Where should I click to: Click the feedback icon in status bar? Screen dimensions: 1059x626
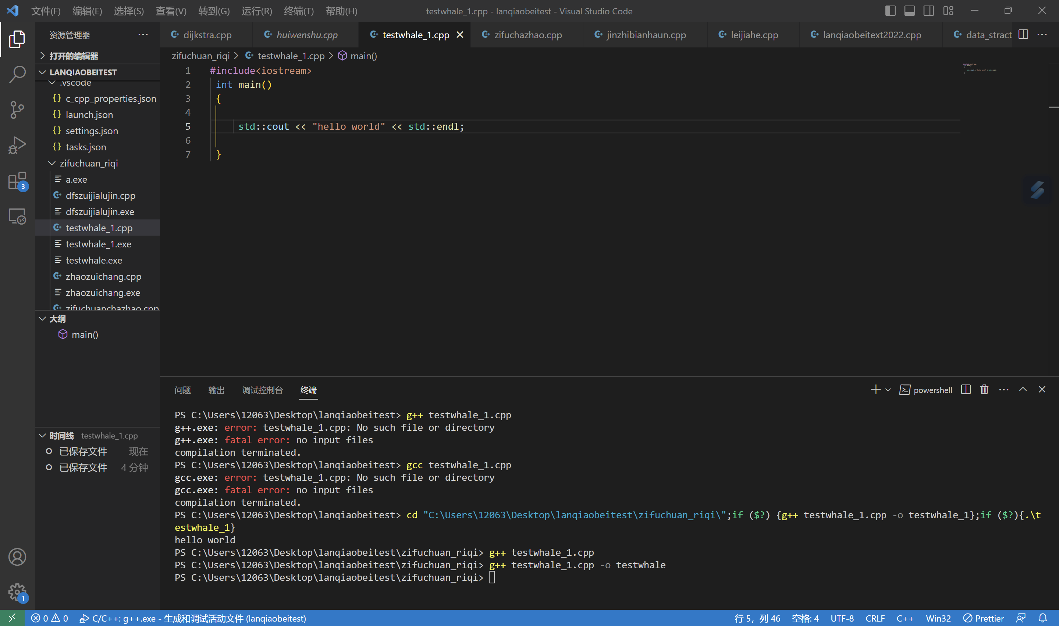(x=1021, y=618)
